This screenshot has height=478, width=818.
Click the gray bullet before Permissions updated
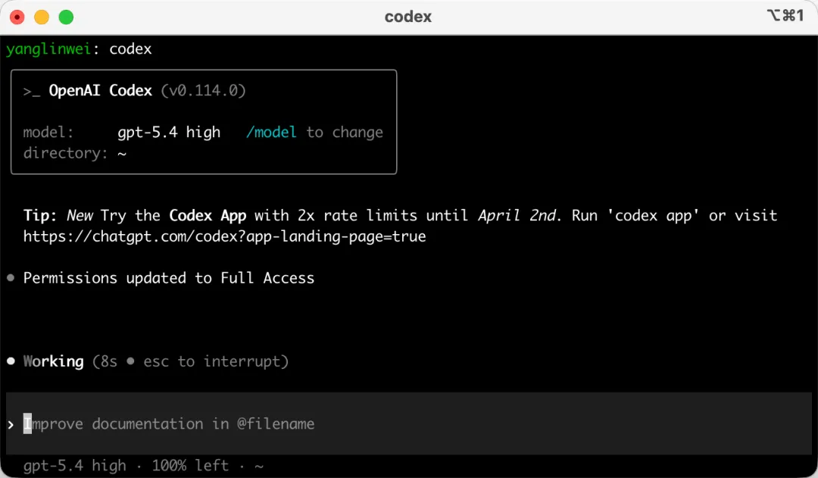click(11, 278)
